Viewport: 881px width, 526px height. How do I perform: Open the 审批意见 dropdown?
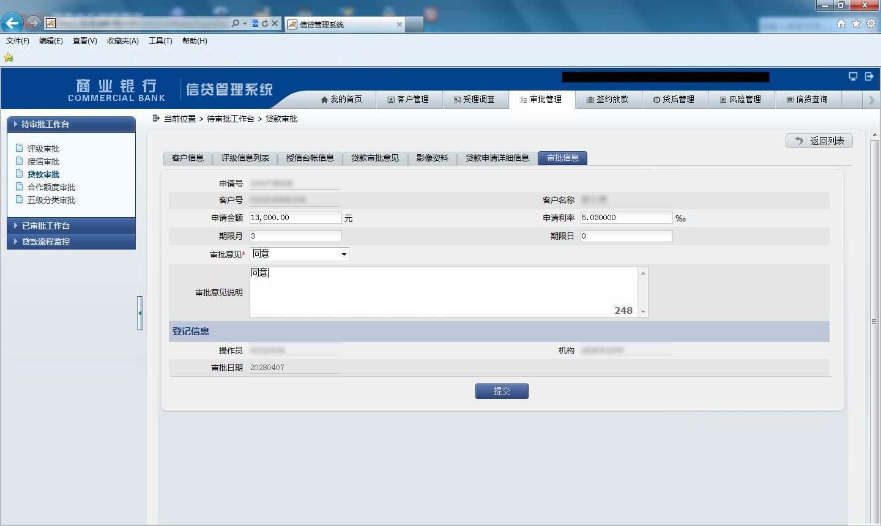click(x=300, y=254)
